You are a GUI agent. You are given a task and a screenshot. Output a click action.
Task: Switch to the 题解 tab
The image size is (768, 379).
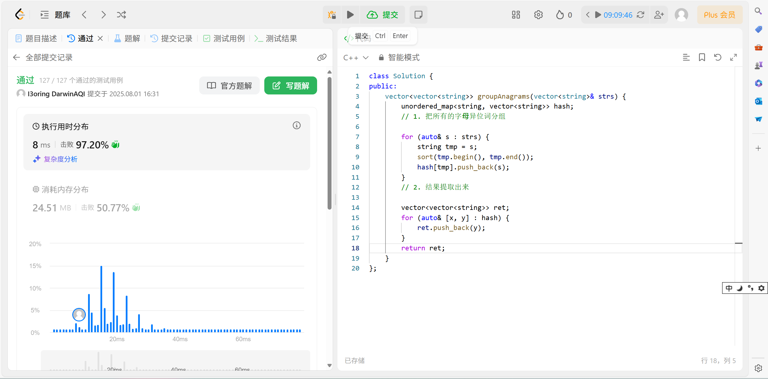point(127,38)
